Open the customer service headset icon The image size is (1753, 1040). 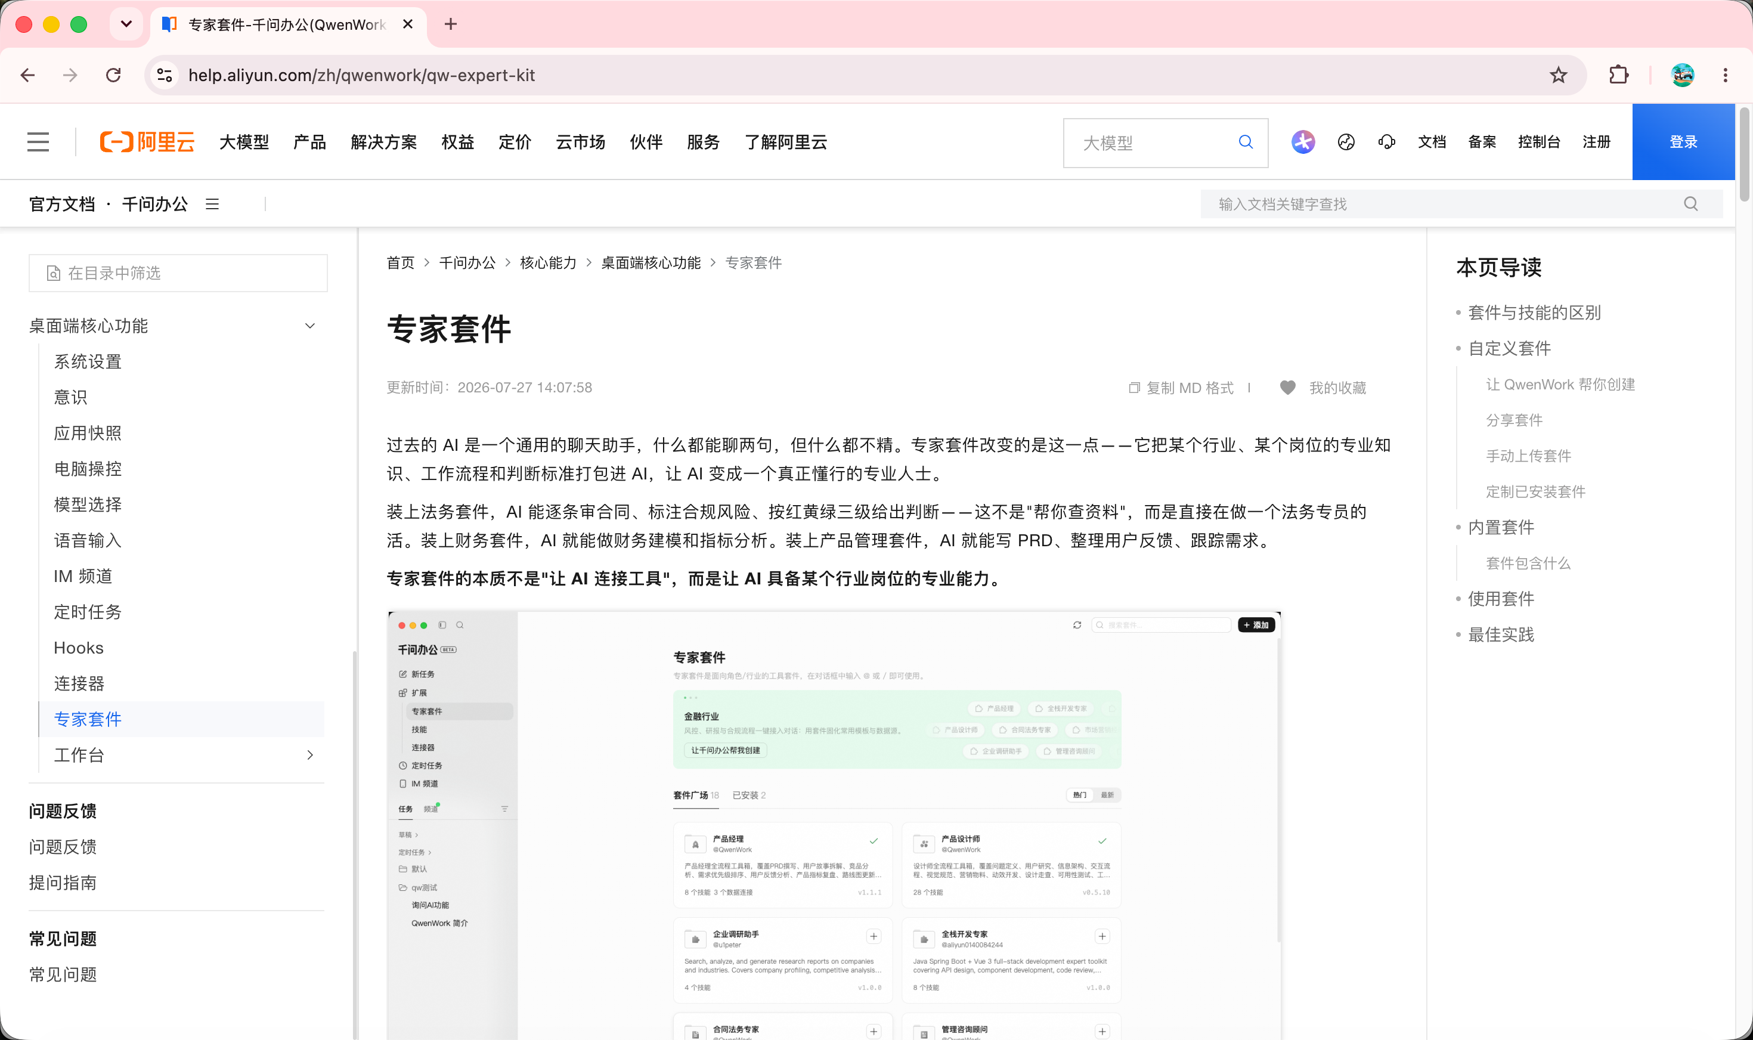tap(1386, 143)
